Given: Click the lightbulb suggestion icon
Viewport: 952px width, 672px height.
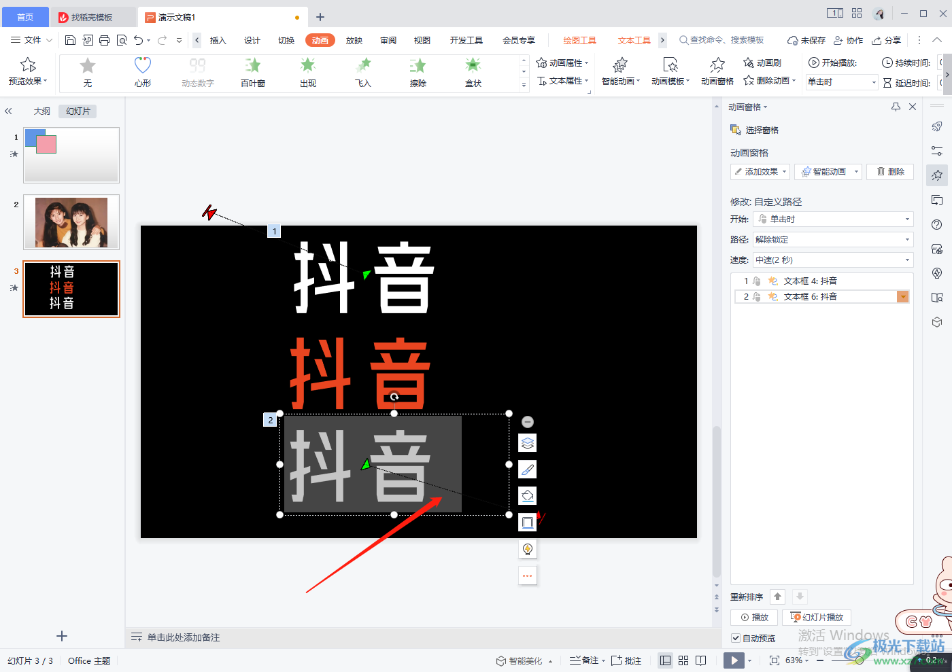Looking at the screenshot, I should pos(528,549).
